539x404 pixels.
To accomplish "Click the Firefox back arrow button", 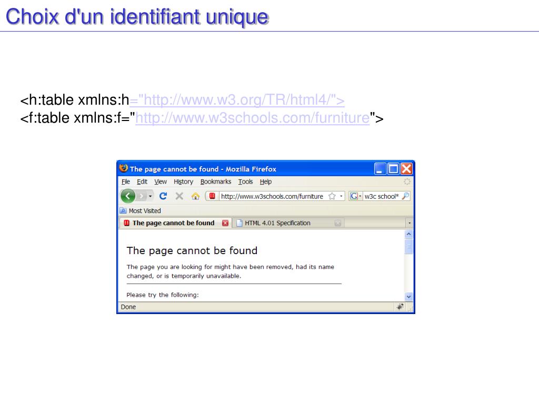I will (x=128, y=196).
